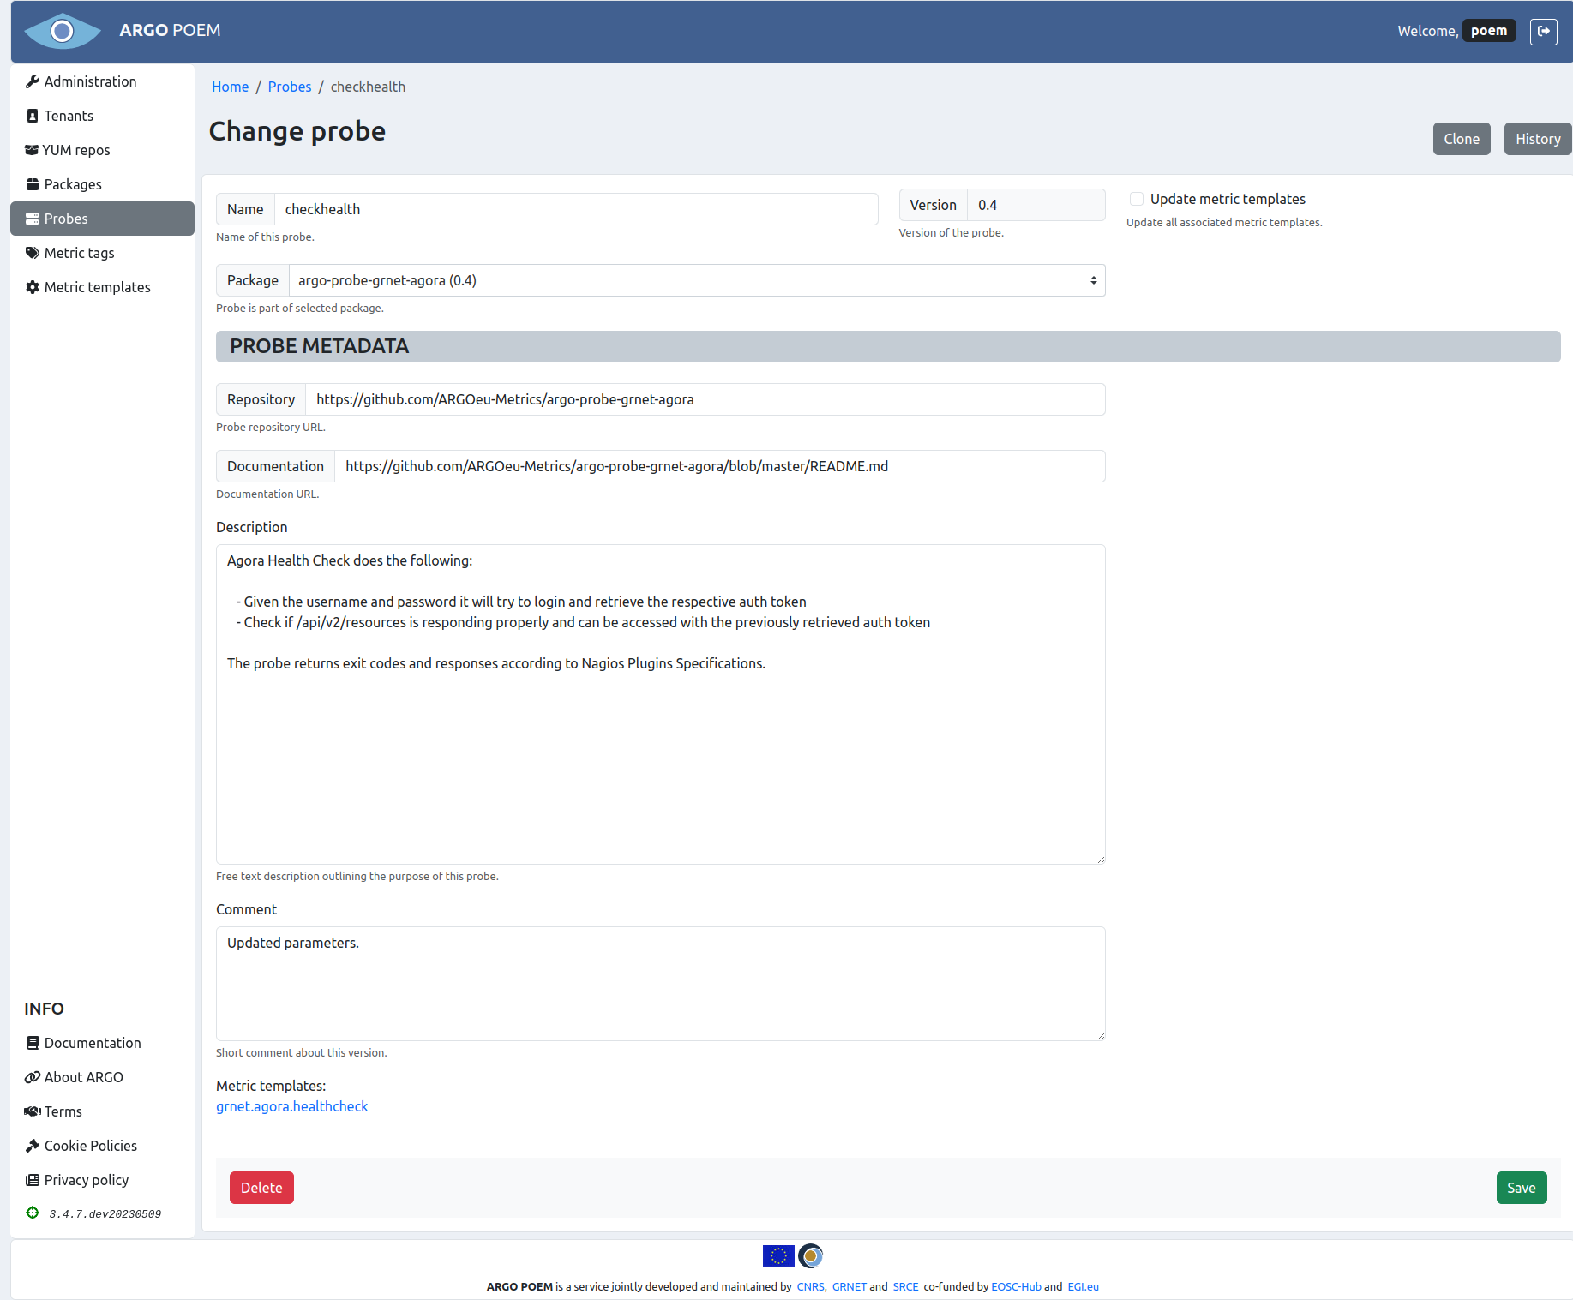Image resolution: width=1573 pixels, height=1300 pixels.
Task: Open Metric templates using the gear icon
Action: tap(32, 286)
